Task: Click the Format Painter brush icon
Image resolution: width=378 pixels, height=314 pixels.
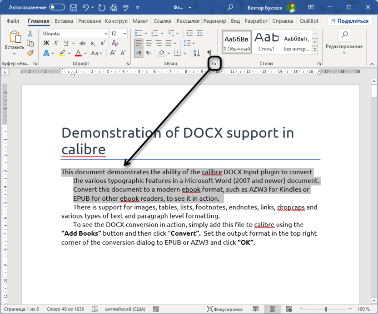Action: pos(30,53)
